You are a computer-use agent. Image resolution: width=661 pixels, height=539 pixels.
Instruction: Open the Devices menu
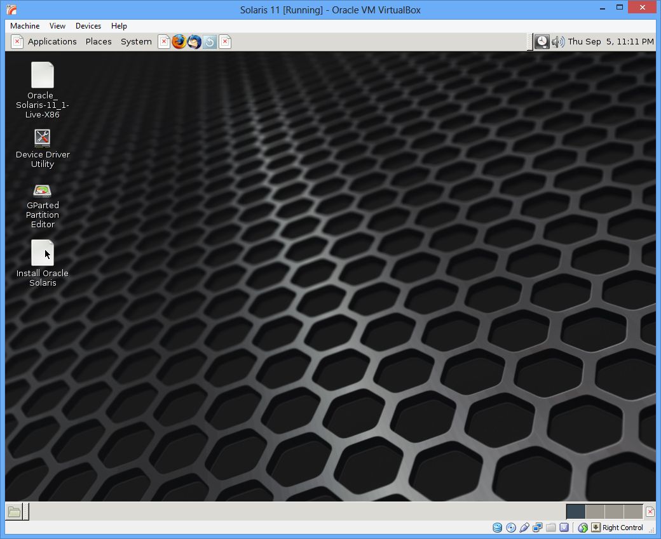coord(88,26)
